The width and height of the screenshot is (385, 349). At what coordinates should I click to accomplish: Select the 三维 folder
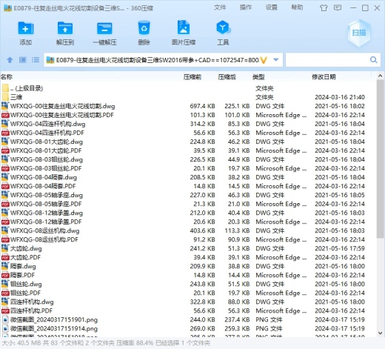tap(16, 97)
